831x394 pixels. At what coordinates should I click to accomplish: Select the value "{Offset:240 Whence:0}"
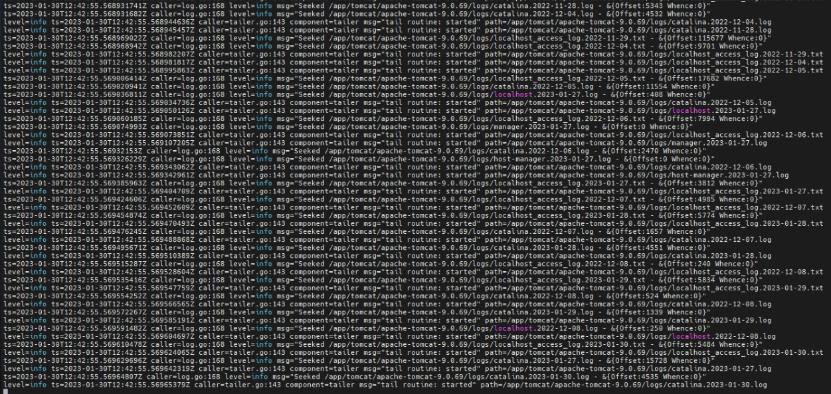[707, 263]
